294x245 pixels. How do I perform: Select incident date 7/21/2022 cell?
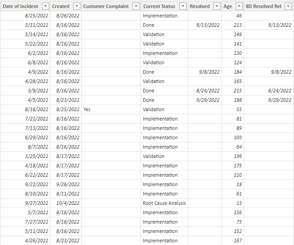pyautogui.click(x=25, y=119)
